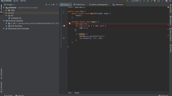The image size is (172, 96).
Task: Click untitled2 in navigation bar
Action: click(x=6, y=1)
